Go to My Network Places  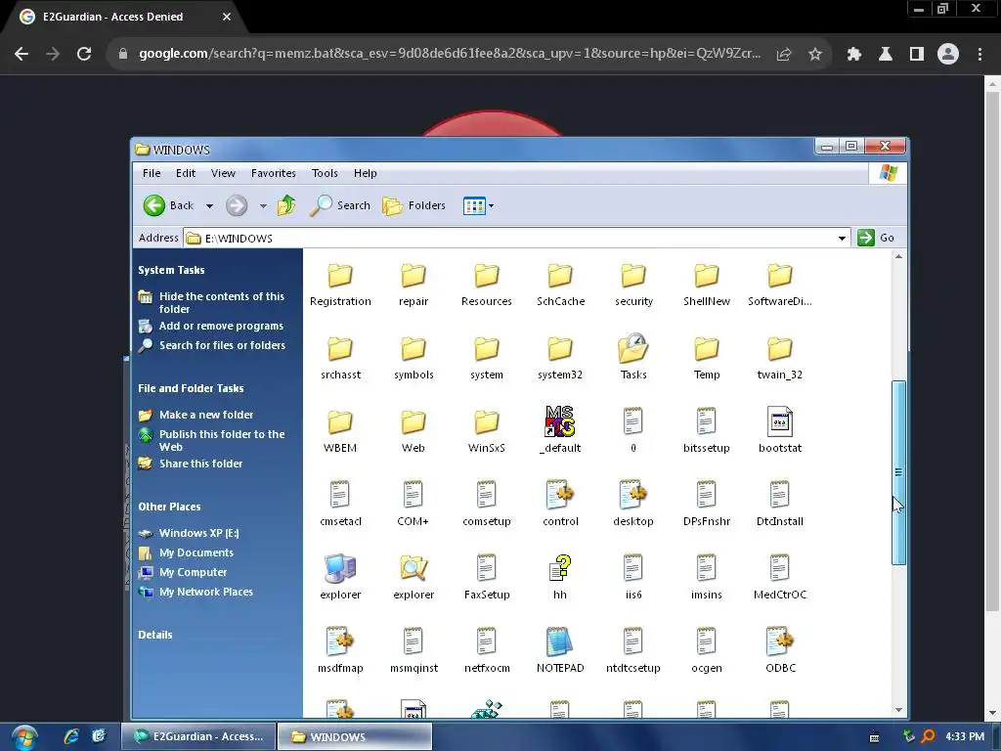pyautogui.click(x=205, y=592)
